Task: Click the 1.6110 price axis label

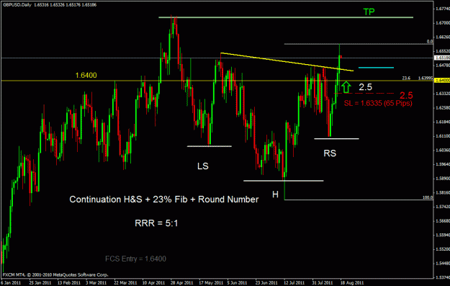Action: [442, 136]
